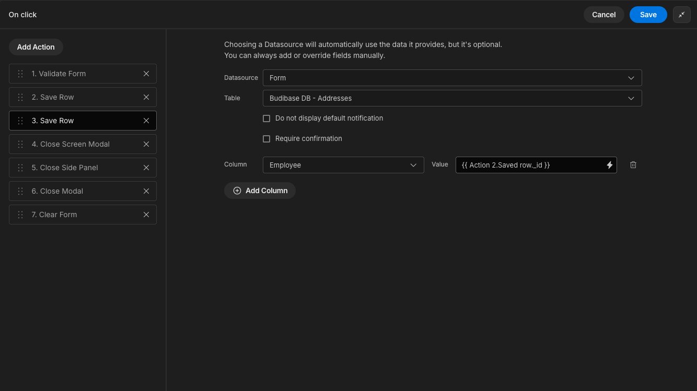Remove action 2 Save Row
Image resolution: width=697 pixels, height=391 pixels.
(x=146, y=97)
